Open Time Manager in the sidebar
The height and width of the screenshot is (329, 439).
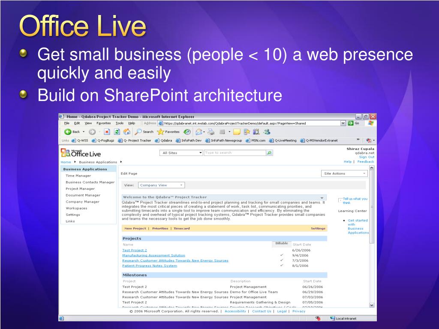[x=78, y=176]
